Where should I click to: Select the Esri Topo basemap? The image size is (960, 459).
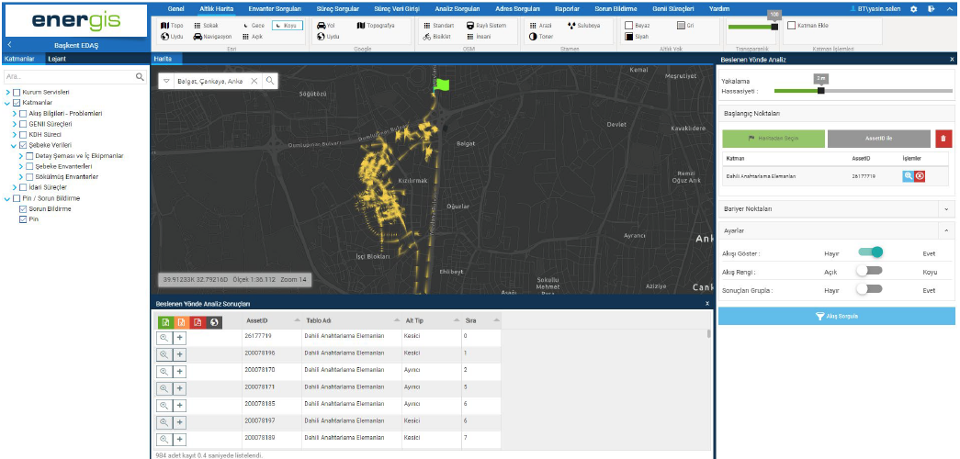point(172,26)
